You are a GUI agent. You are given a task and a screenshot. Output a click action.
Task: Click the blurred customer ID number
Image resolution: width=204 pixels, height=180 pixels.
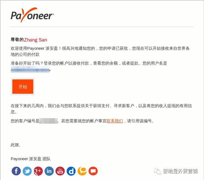48,121
